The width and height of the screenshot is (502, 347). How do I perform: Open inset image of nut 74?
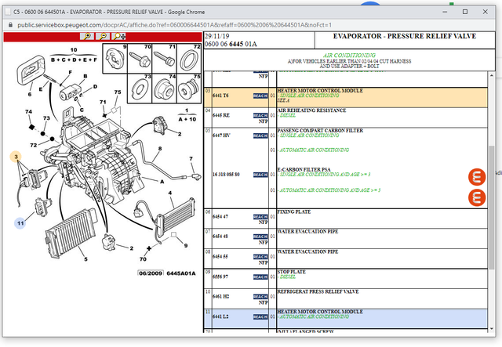coord(164,89)
